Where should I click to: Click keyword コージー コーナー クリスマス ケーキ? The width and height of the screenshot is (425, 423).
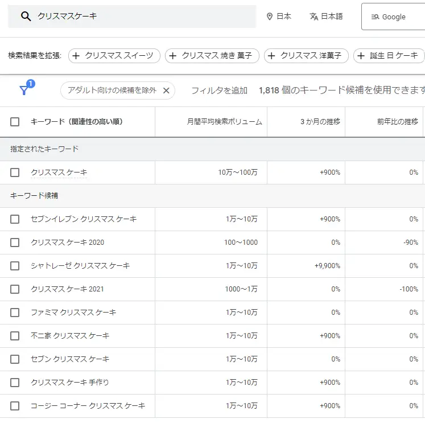(88, 405)
